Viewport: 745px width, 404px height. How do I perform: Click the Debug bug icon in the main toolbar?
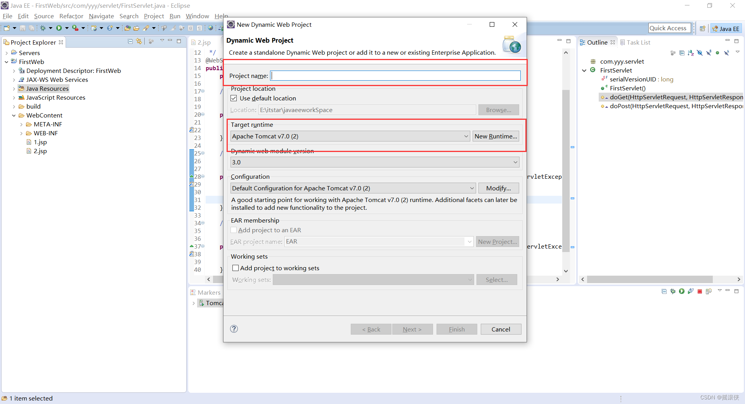pos(43,28)
